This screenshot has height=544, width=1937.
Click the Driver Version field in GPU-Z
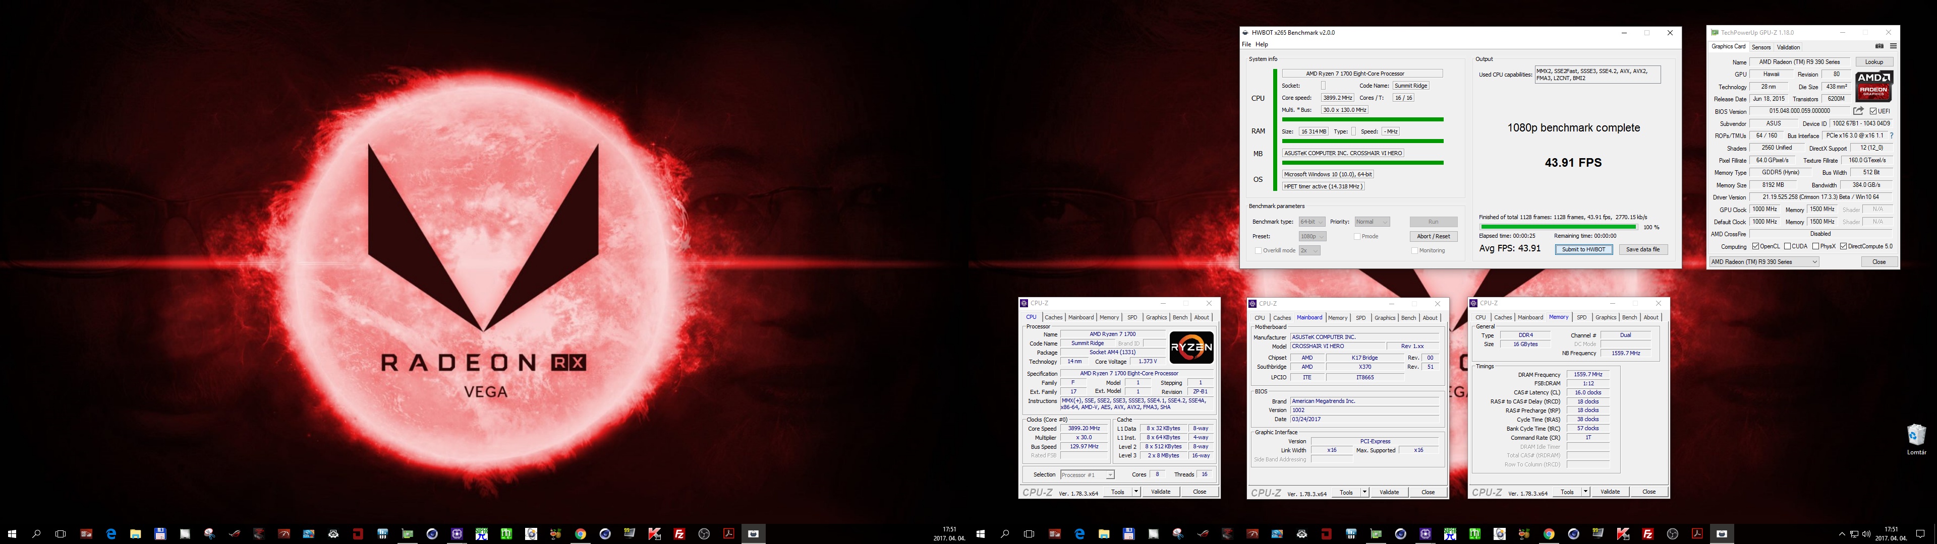[1820, 197]
